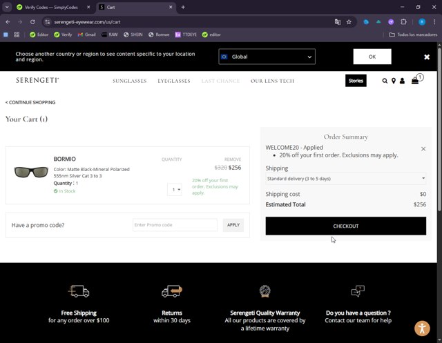Image resolution: width=442 pixels, height=343 pixels.
Task: Click the translate page icon in address bar
Action: point(338,22)
